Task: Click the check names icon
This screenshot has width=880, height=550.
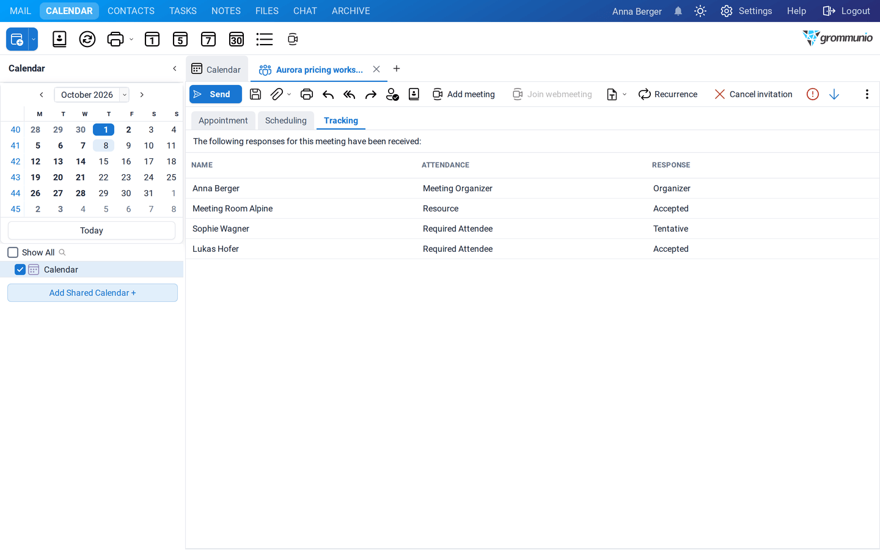Action: [392, 94]
